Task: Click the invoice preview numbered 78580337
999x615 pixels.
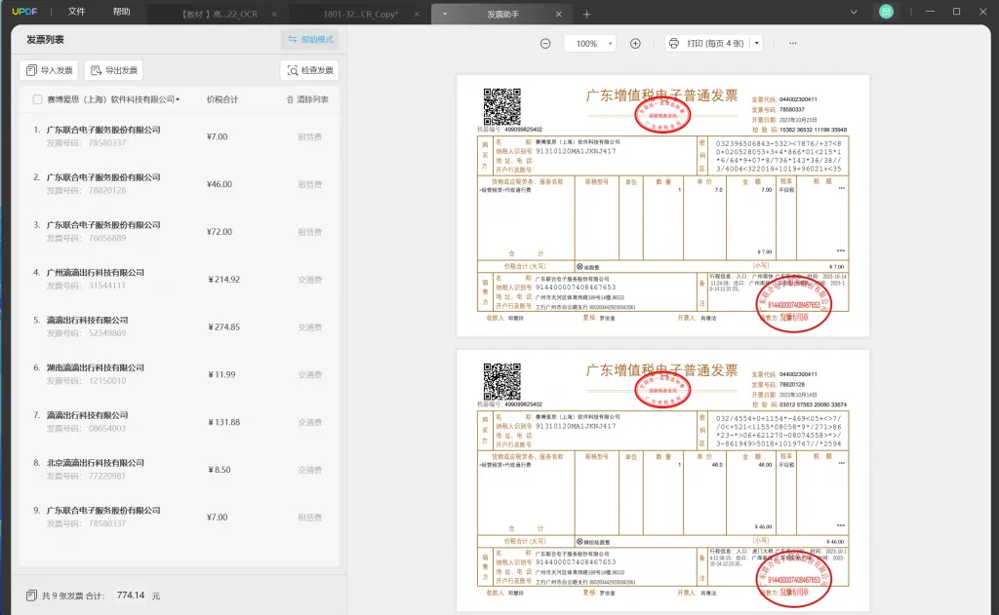Action: click(662, 206)
